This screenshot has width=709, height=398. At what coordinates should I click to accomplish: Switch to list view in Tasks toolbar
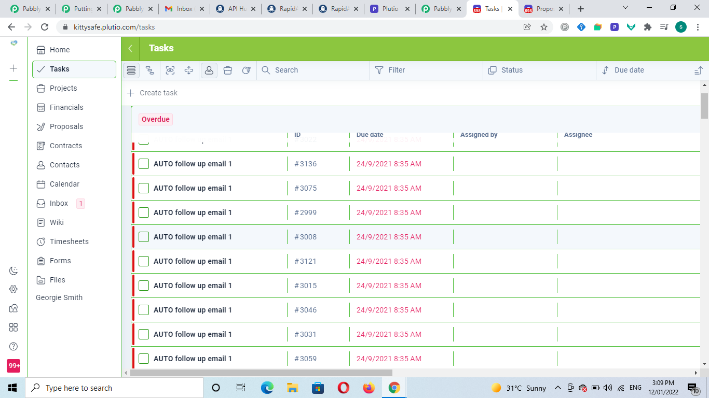tap(131, 70)
